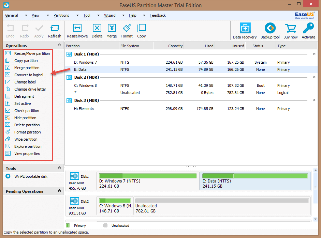Click the disk map scroll up arrow

[315, 170]
